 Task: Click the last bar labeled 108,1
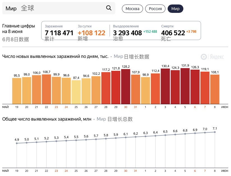tap(215, 89)
